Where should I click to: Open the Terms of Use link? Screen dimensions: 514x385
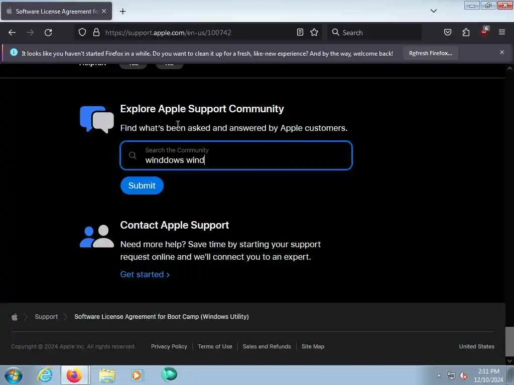tap(215, 346)
